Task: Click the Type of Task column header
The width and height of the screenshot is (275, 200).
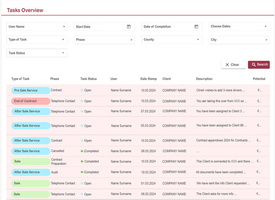Action: [20, 79]
